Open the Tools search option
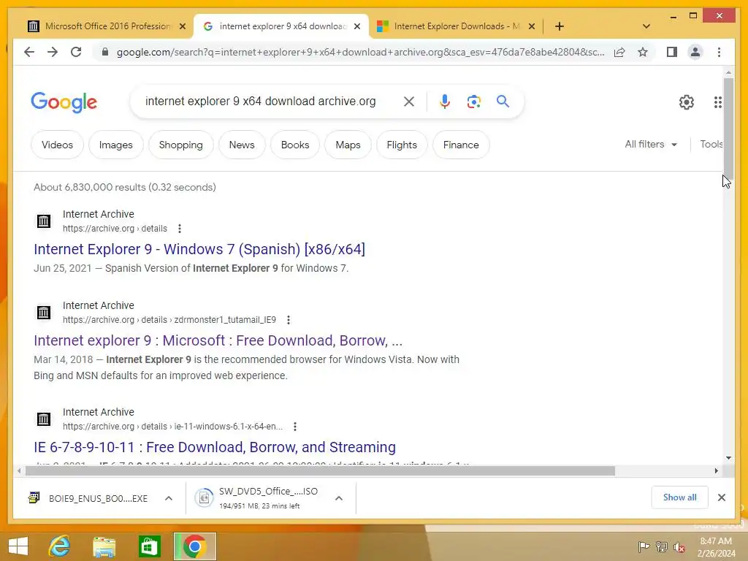The image size is (748, 561). pos(711,144)
